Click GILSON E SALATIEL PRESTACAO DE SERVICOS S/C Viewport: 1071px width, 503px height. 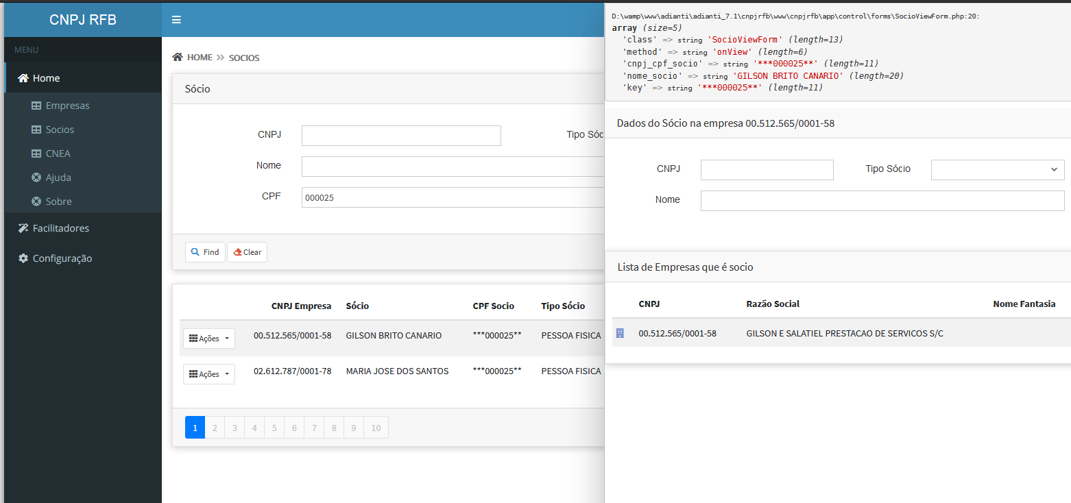[845, 334]
